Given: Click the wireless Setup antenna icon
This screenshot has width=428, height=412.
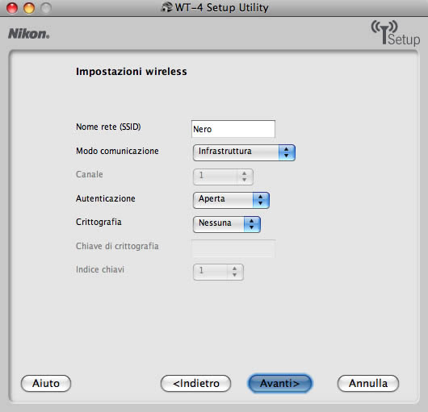Looking at the screenshot, I should coord(396,33).
